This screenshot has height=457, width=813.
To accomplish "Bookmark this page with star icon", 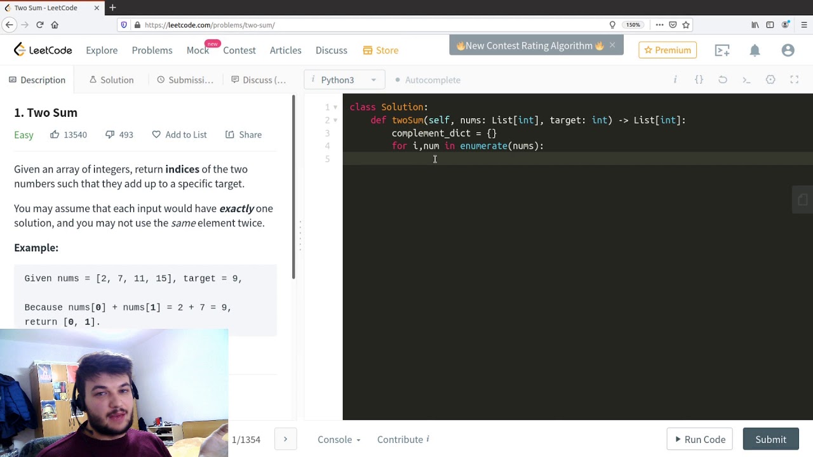I will (686, 25).
